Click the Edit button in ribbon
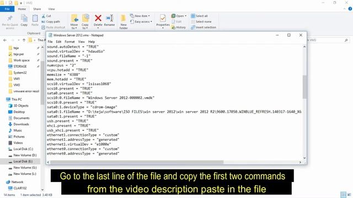Image resolution: width=353 pixels, height=198 pixels. [176, 21]
